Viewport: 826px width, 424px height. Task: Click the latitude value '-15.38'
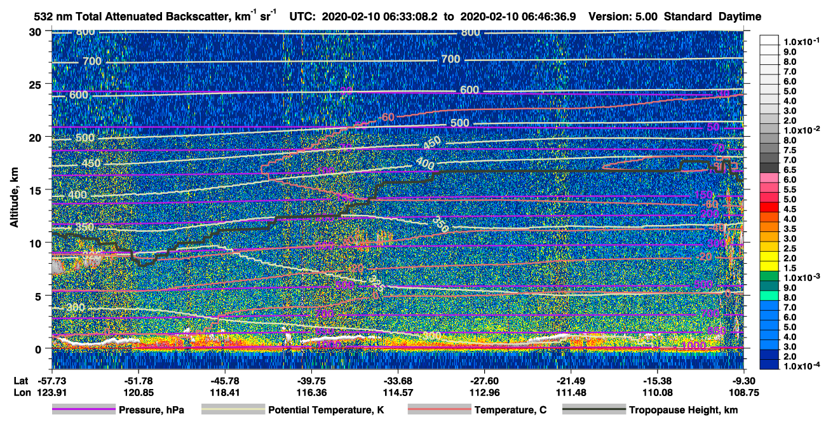tap(657, 380)
